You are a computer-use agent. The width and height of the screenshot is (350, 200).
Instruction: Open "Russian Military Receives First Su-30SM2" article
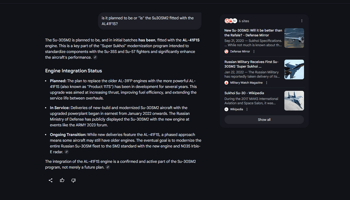tap(252, 64)
